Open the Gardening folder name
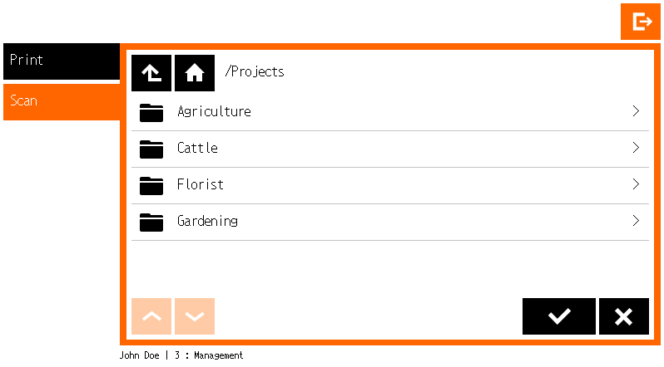 click(207, 221)
